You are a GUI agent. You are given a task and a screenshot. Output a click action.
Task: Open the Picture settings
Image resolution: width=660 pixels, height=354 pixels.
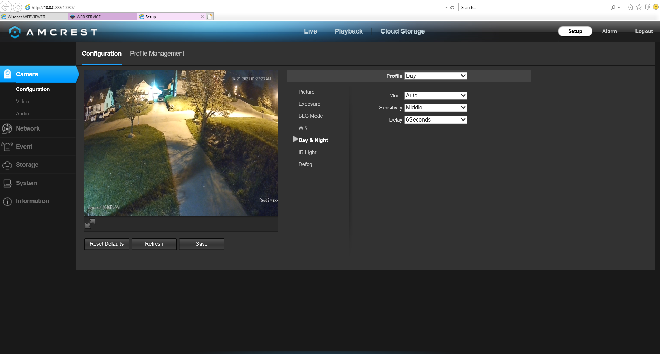307,92
